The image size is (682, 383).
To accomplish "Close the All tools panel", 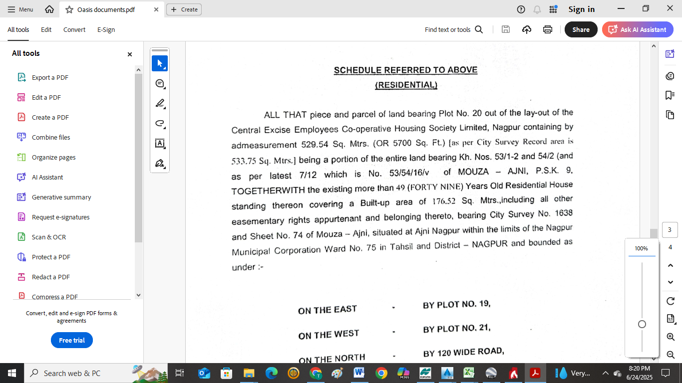I will point(130,54).
